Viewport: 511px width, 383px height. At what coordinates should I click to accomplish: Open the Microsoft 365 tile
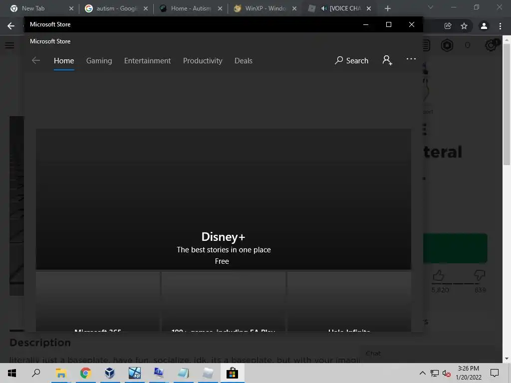tap(98, 302)
